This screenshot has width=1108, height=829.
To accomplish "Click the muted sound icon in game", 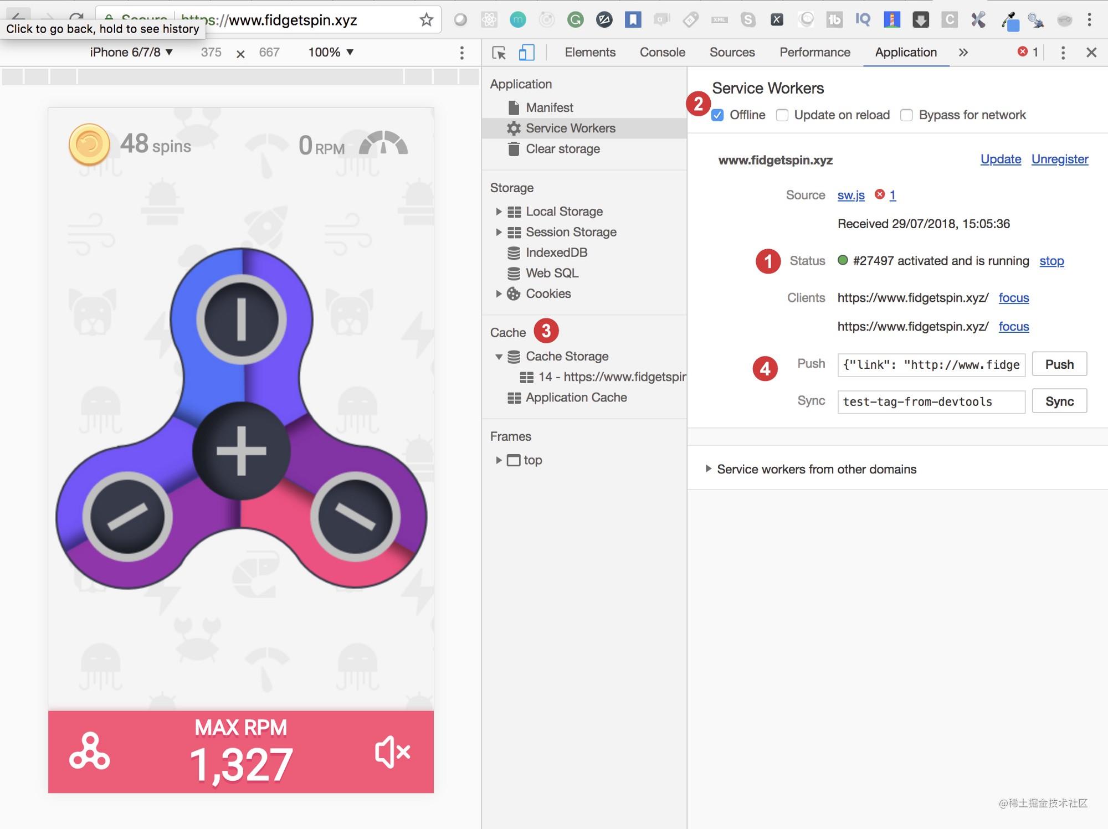I will (x=392, y=752).
